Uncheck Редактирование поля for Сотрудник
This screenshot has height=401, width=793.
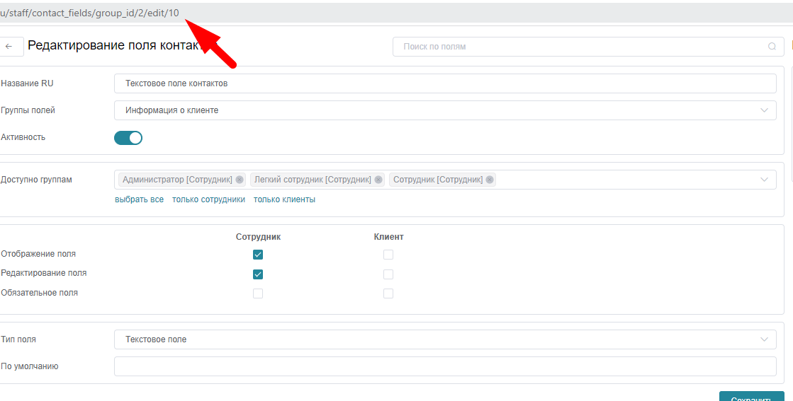coord(258,274)
